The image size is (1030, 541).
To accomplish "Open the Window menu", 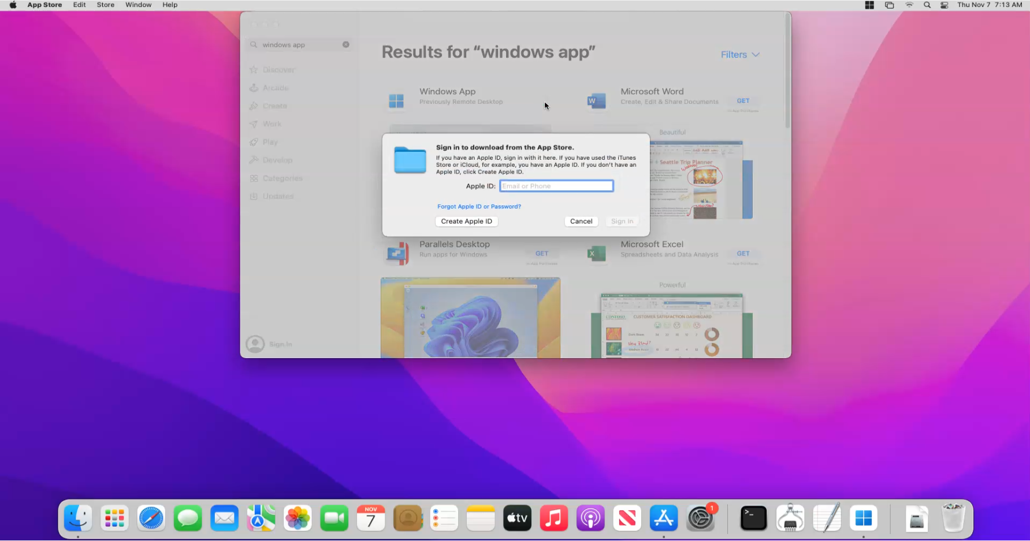I will (x=138, y=5).
